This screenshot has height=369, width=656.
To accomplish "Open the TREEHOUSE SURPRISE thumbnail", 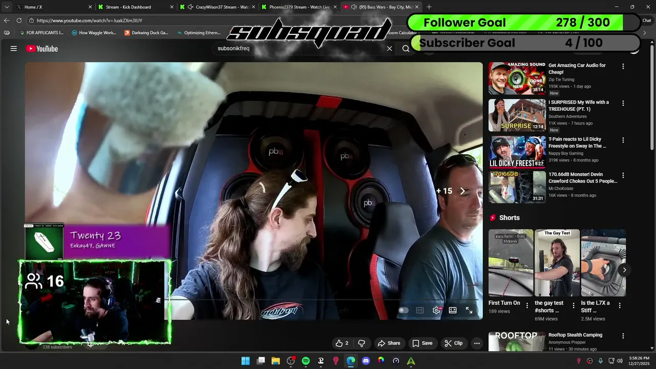I will 517,115.
